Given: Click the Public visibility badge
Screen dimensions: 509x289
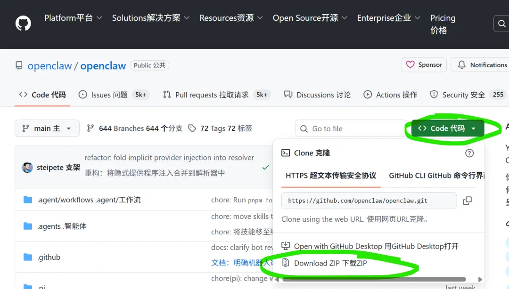Looking at the screenshot, I should 149,65.
